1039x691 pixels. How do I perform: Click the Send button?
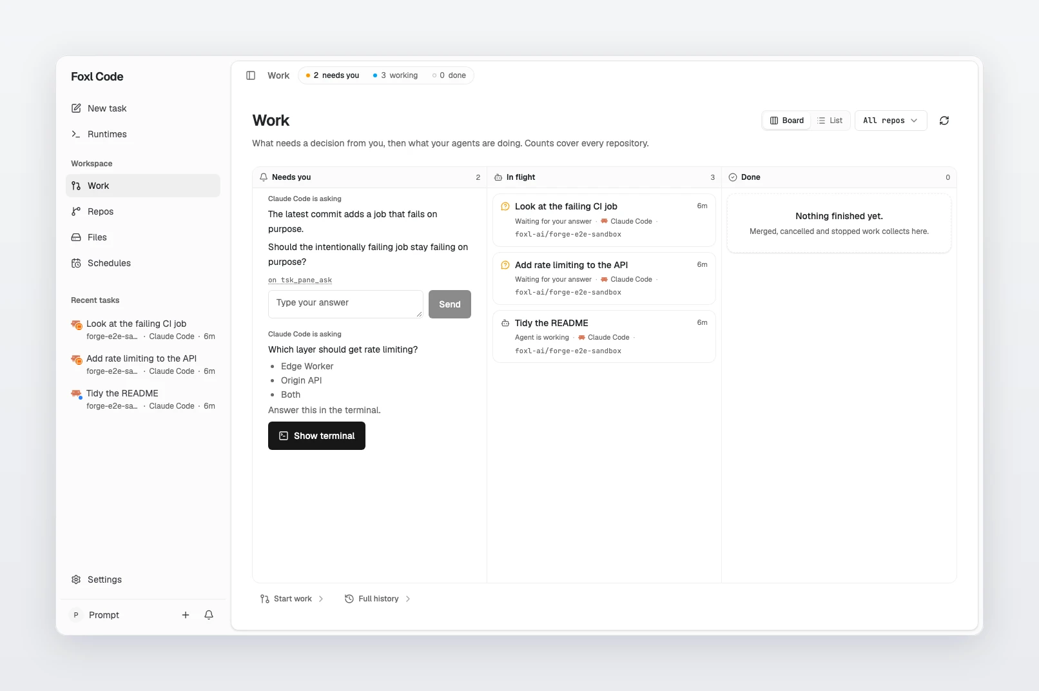(450, 304)
